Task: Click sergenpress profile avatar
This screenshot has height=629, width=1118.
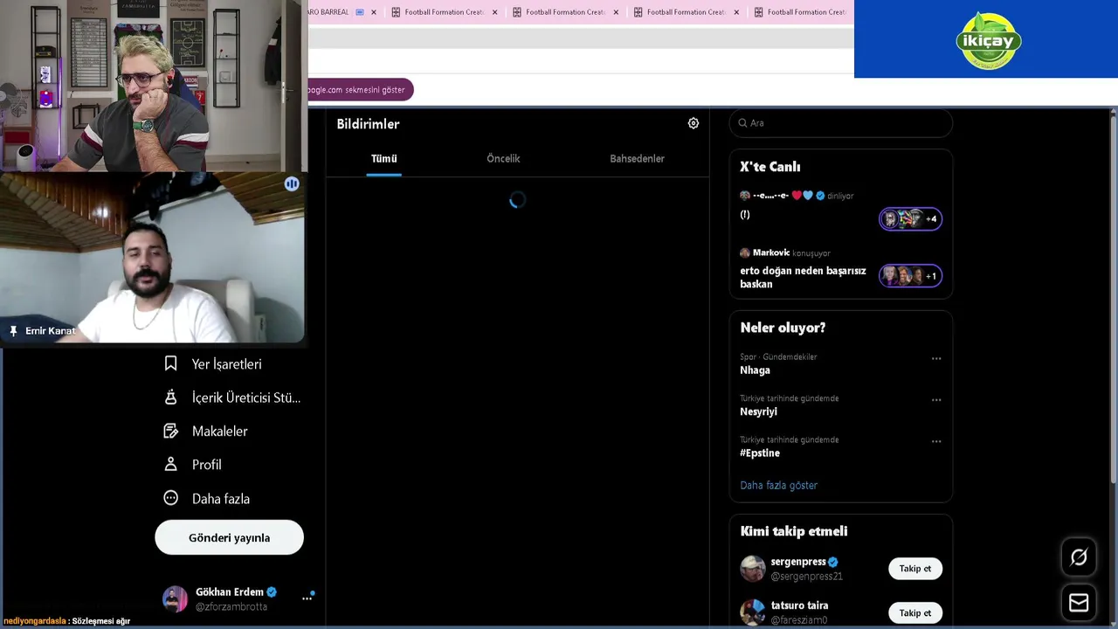Action: pyautogui.click(x=753, y=569)
